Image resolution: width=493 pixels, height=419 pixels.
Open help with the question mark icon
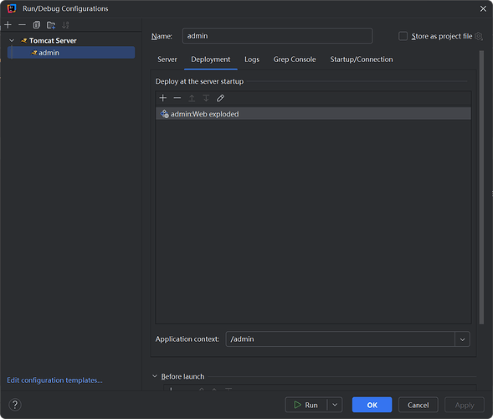(x=15, y=405)
